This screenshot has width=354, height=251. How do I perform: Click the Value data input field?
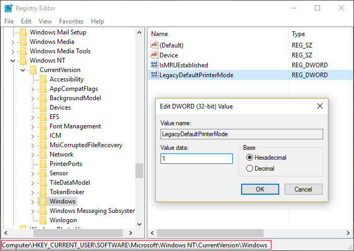[x=196, y=159]
